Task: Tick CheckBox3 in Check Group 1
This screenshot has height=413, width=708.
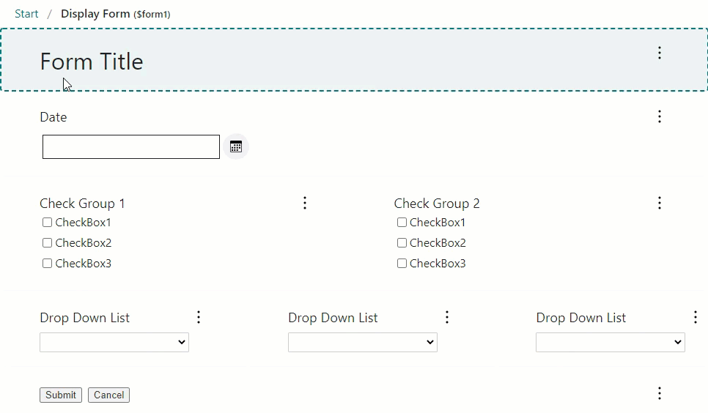Action: (48, 264)
